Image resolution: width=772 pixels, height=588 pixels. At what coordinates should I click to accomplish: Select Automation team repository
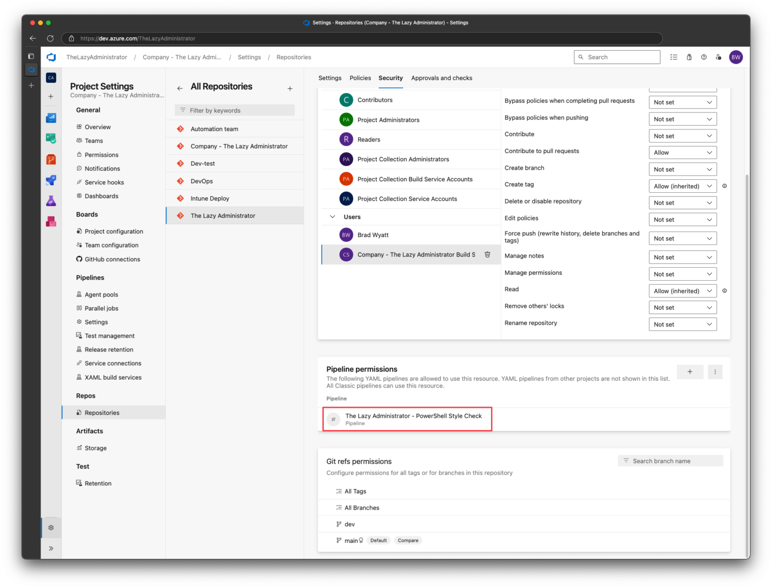click(235, 129)
